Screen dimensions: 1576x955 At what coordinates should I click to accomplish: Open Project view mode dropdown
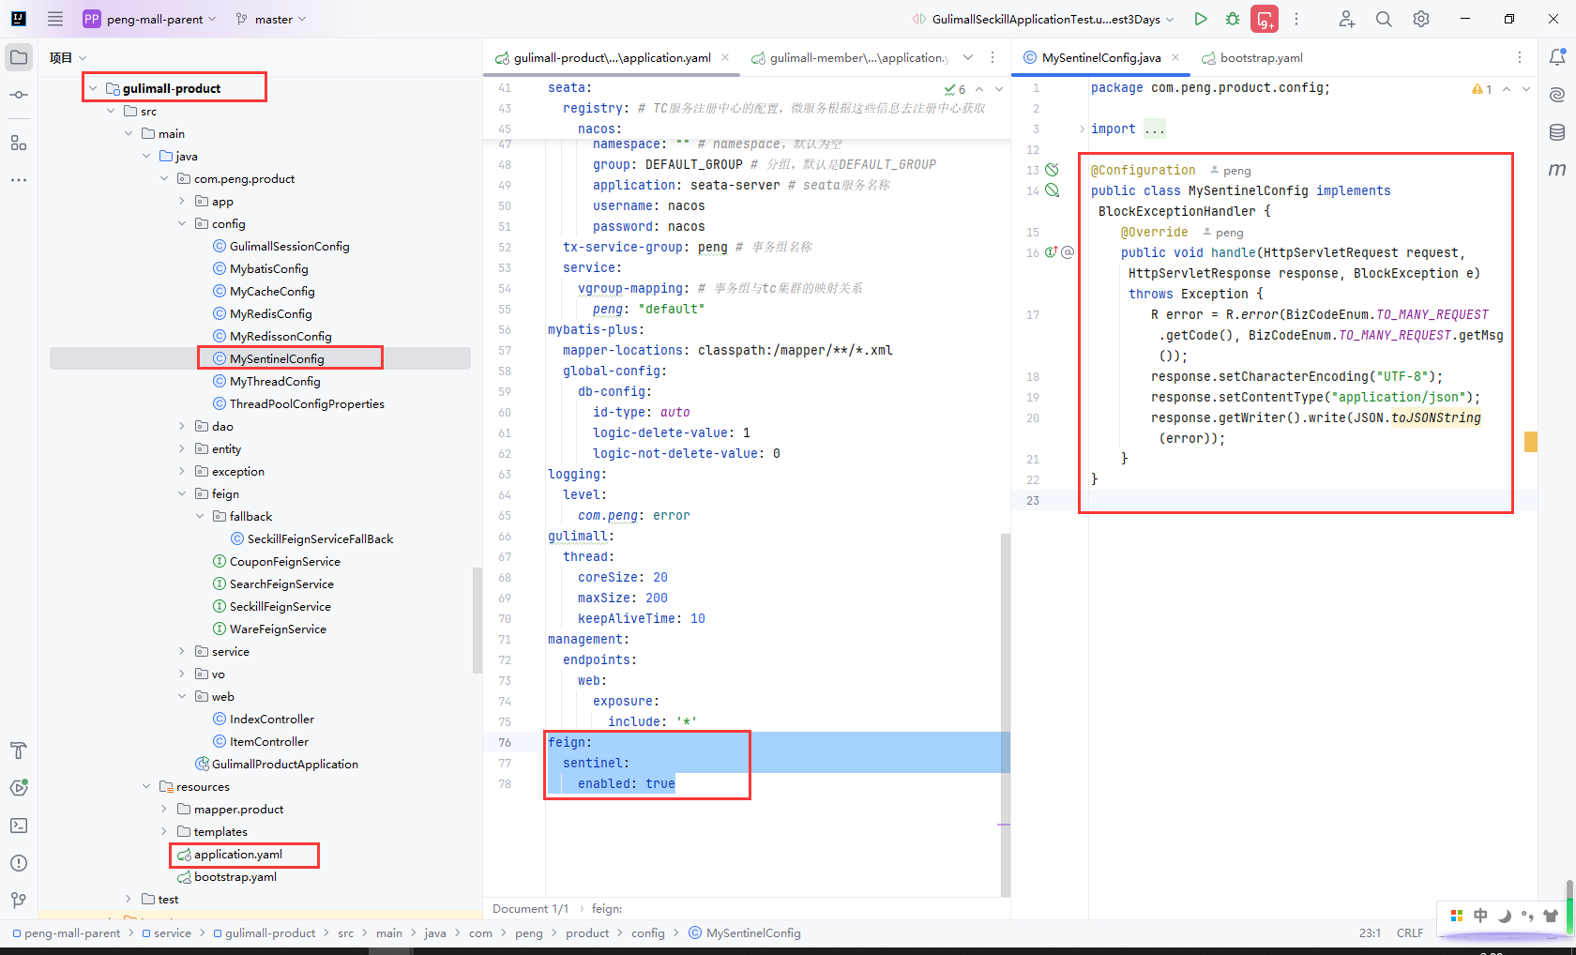(x=68, y=57)
